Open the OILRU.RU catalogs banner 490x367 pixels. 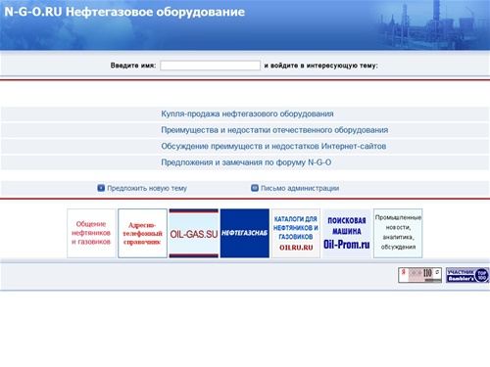click(296, 233)
